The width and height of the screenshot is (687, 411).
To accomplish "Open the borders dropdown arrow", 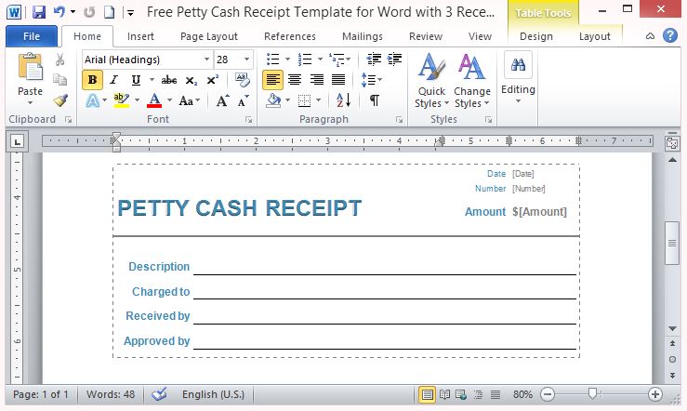I will pos(318,100).
